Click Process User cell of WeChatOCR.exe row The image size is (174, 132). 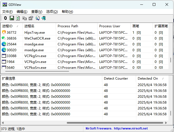click(x=113, y=38)
